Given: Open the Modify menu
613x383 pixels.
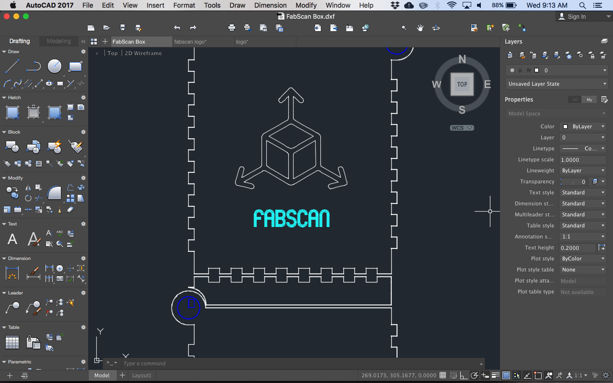Looking at the screenshot, I should tap(306, 5).
